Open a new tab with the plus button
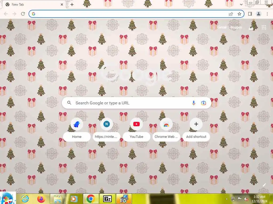This screenshot has height=204, width=273. pos(72,5)
